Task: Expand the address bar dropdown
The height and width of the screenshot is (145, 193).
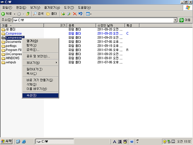Action: (175, 20)
